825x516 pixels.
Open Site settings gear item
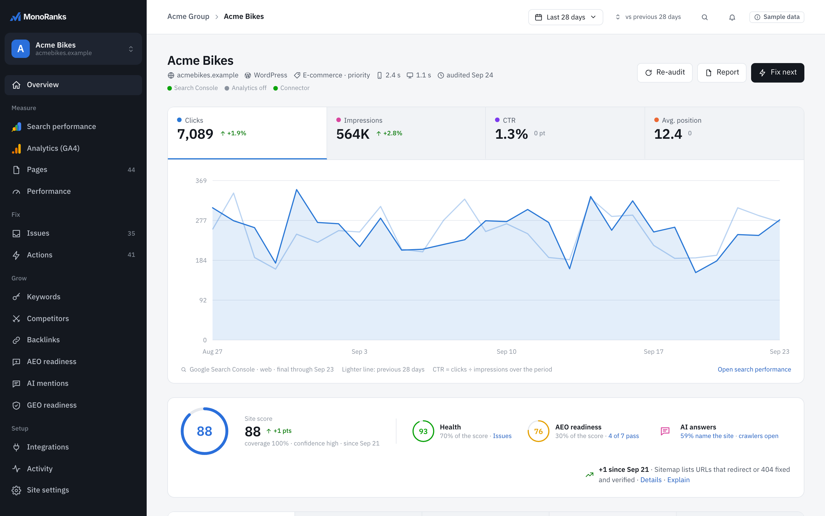coord(73,490)
